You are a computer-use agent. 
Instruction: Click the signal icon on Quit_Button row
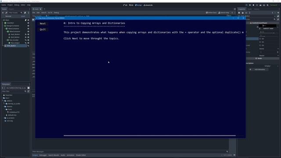pos(25,37)
